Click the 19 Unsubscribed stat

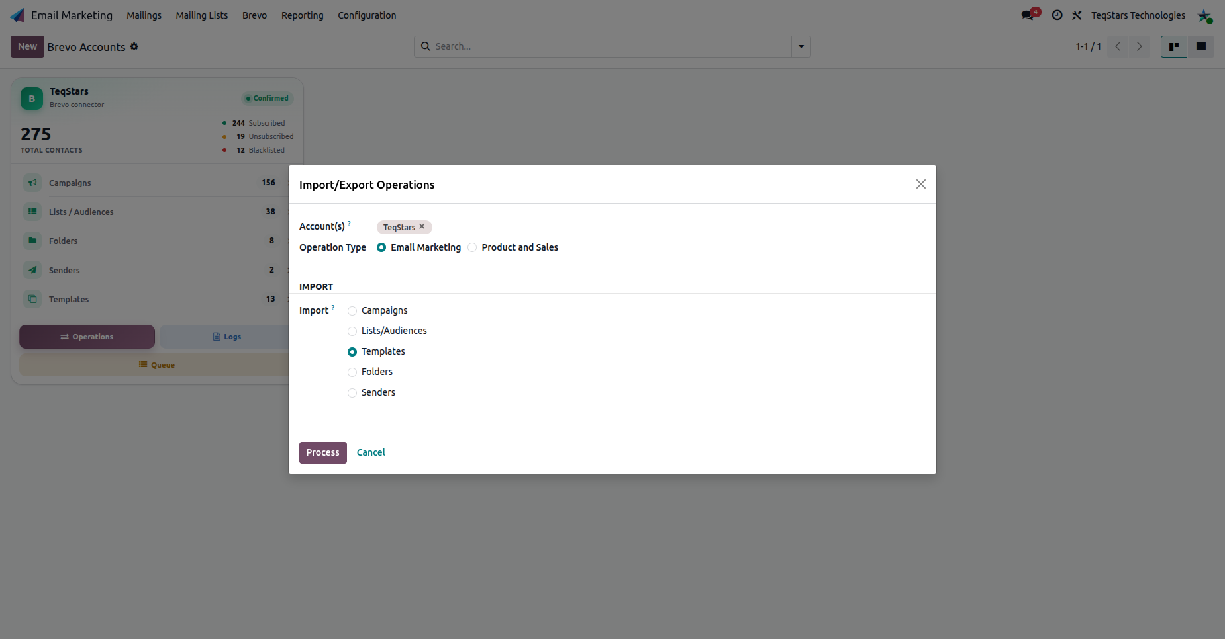258,136
